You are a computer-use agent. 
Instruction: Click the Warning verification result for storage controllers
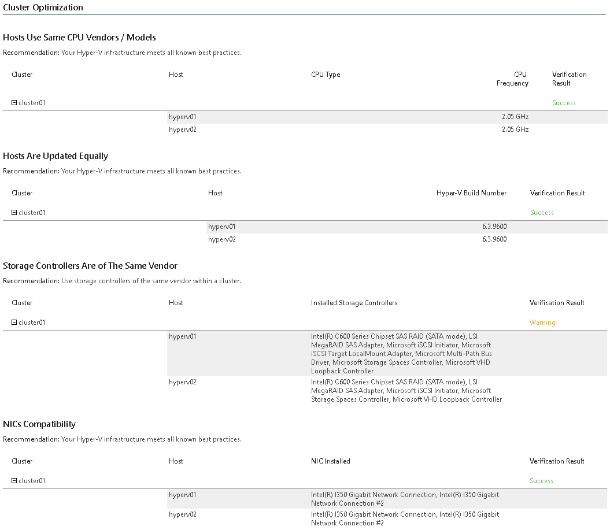click(542, 323)
